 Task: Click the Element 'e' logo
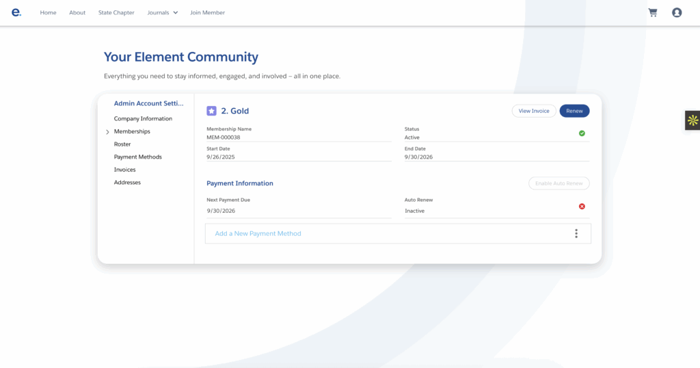point(16,12)
